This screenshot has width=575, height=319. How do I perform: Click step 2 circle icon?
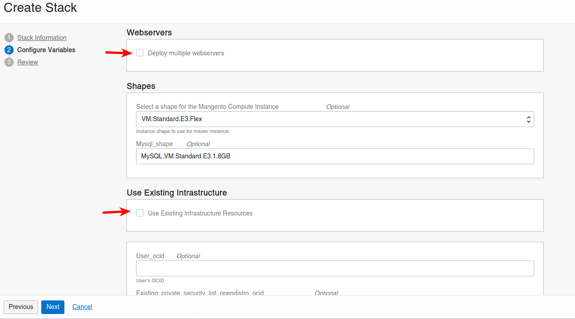9,50
